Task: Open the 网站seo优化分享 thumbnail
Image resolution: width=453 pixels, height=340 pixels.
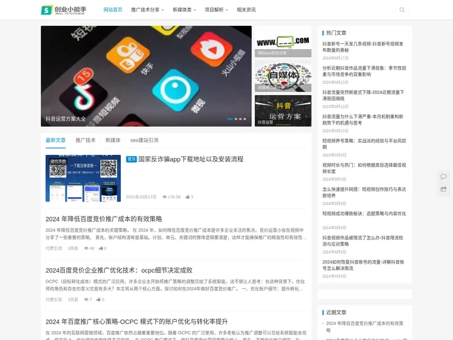Action: point(283,42)
